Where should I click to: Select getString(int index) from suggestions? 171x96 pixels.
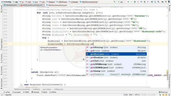pyautogui.click(x=116, y=47)
